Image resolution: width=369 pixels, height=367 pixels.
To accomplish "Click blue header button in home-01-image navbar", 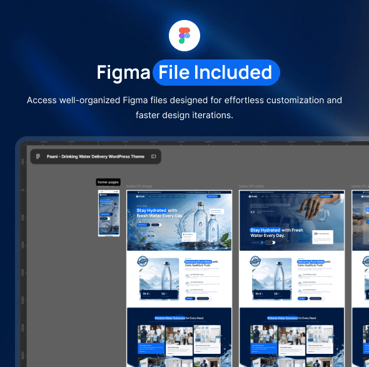I will pyautogui.click(x=213, y=196).
